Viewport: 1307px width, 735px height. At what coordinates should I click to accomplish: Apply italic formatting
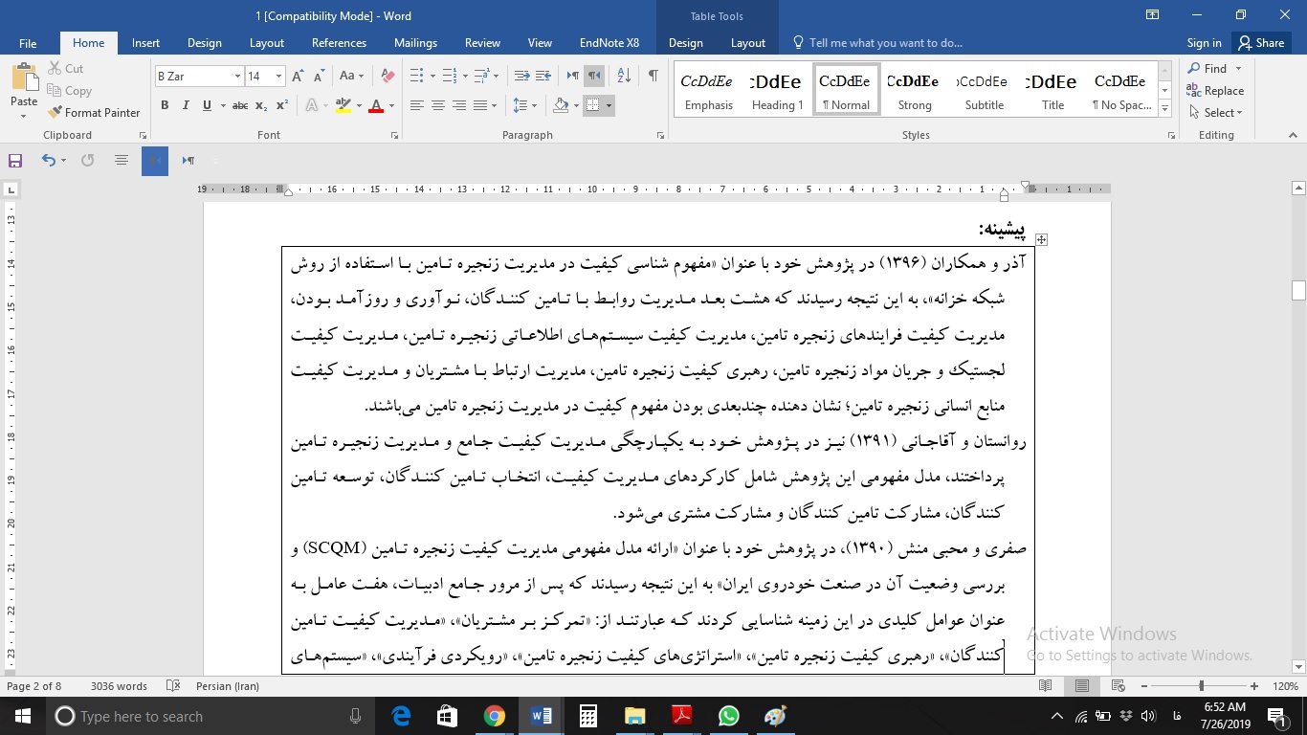(x=186, y=105)
